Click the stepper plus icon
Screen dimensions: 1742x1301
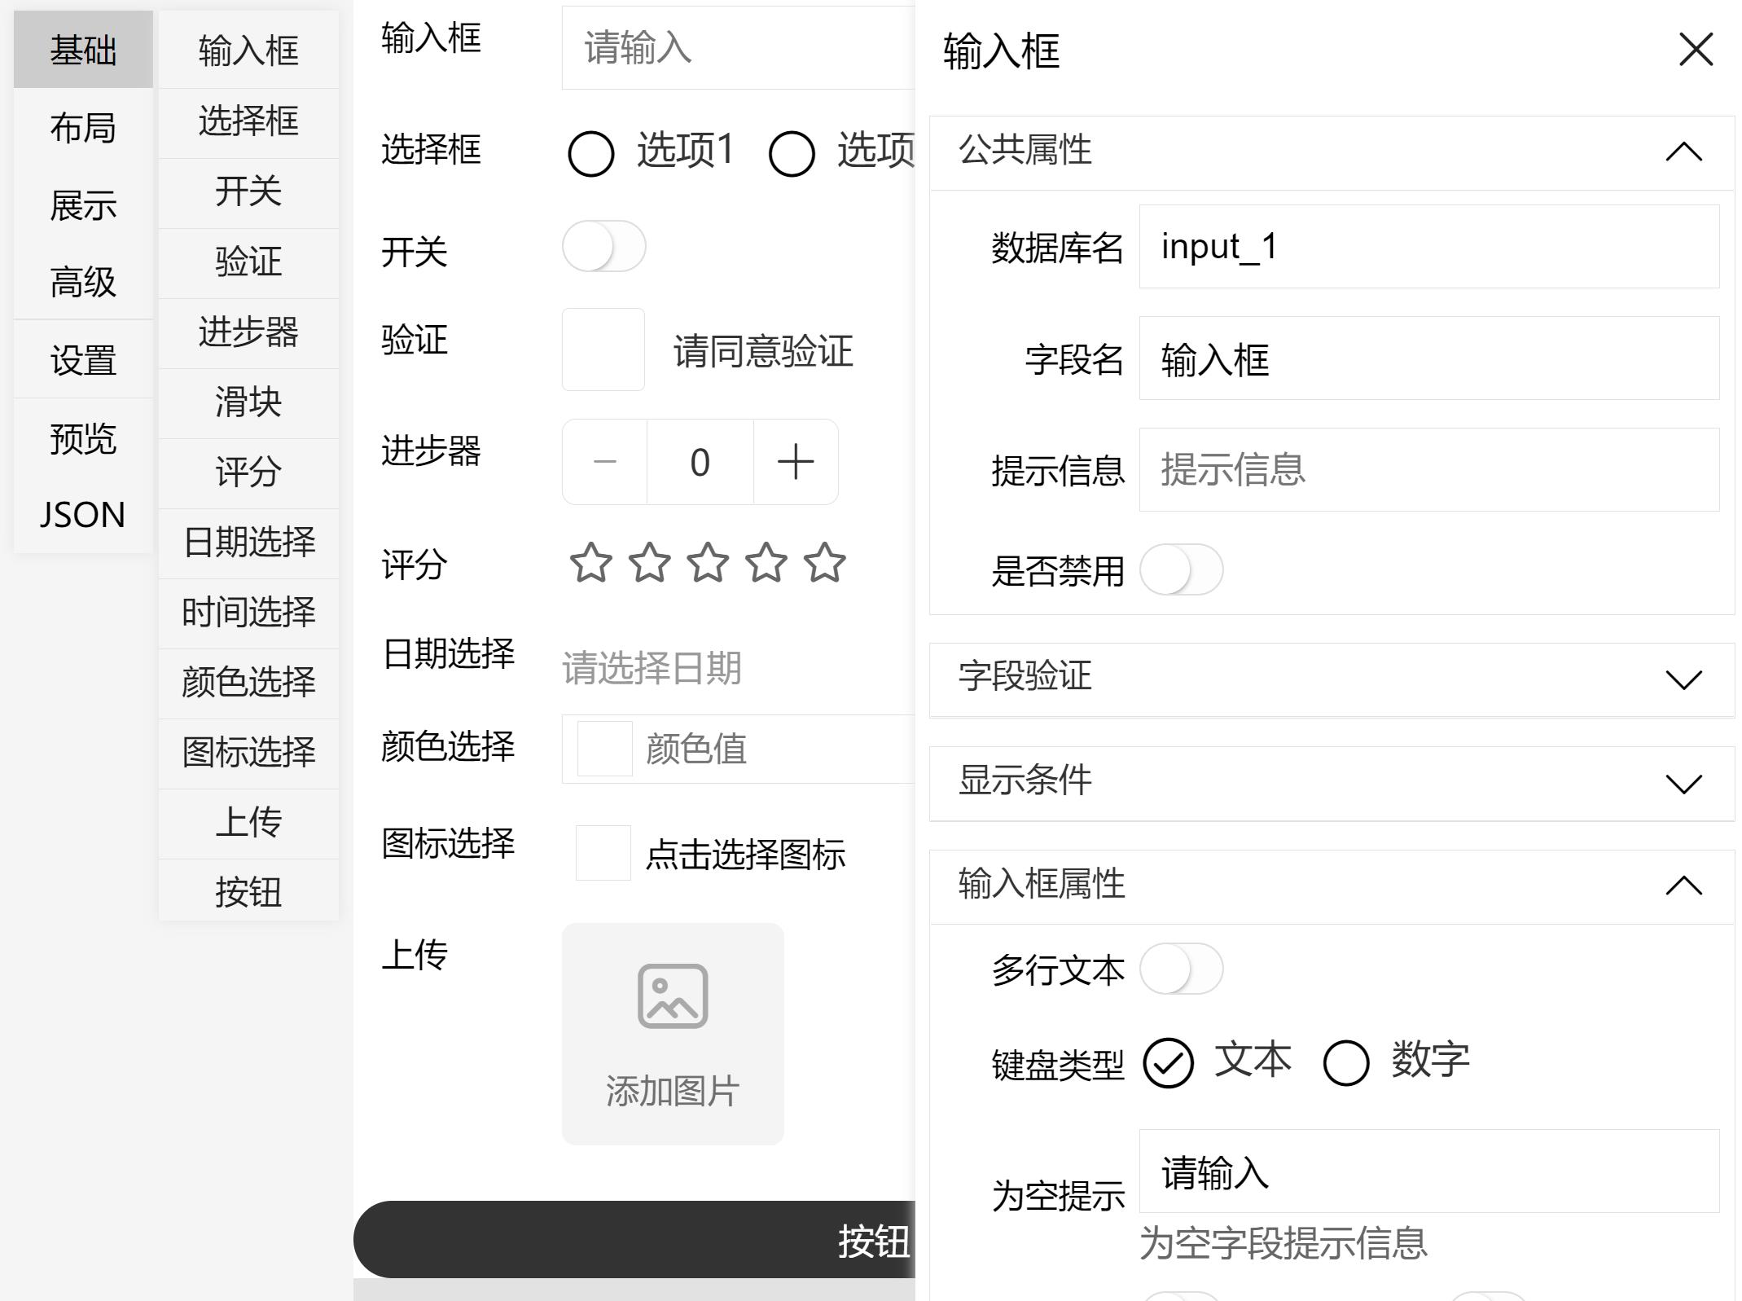point(795,462)
